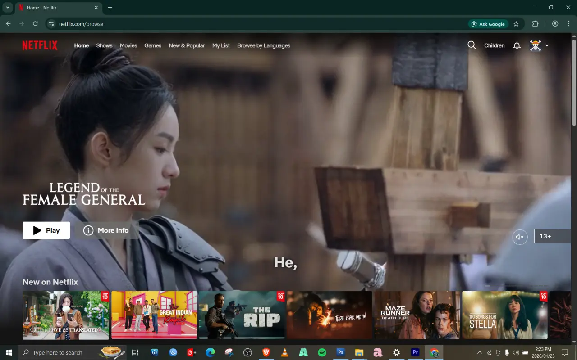View site information icon in address bar
The width and height of the screenshot is (577, 360).
tap(51, 24)
